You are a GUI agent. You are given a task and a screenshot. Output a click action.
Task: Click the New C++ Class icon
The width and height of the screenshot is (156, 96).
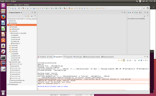coord(47,8)
